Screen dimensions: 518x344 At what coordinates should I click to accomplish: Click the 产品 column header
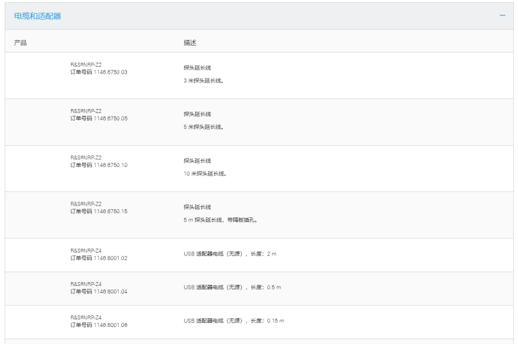pyautogui.click(x=20, y=42)
